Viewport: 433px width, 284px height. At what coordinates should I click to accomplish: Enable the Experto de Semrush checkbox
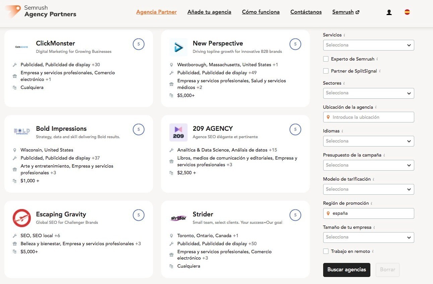click(x=326, y=59)
